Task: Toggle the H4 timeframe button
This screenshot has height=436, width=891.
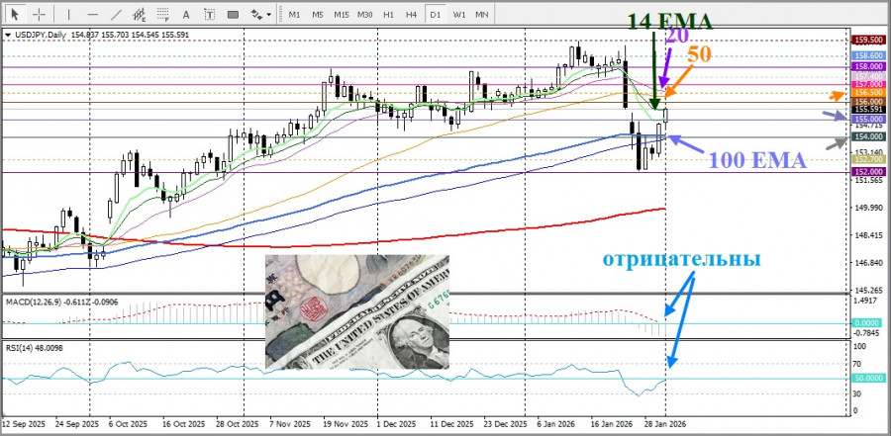Action: [x=412, y=15]
